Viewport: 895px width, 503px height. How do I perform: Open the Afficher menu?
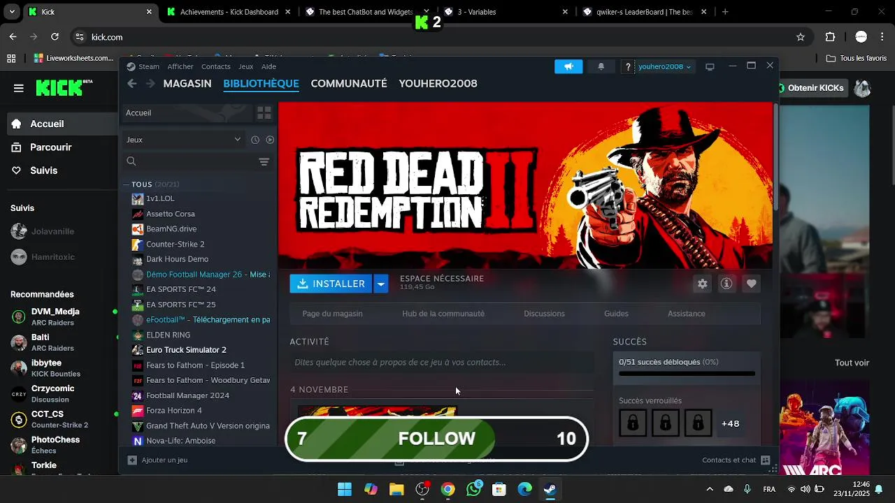pos(180,66)
